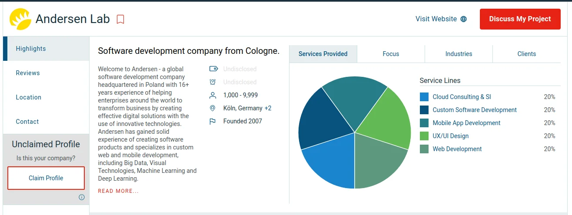Click the Founded 2007 text
572x215 pixels.
pyautogui.click(x=243, y=121)
